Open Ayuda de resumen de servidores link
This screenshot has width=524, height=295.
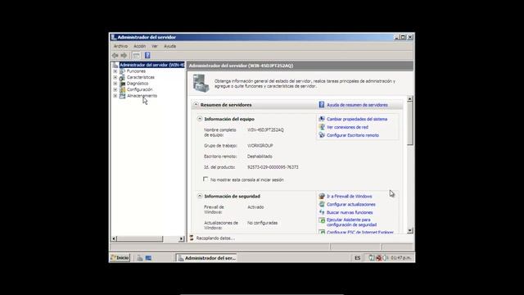point(357,105)
